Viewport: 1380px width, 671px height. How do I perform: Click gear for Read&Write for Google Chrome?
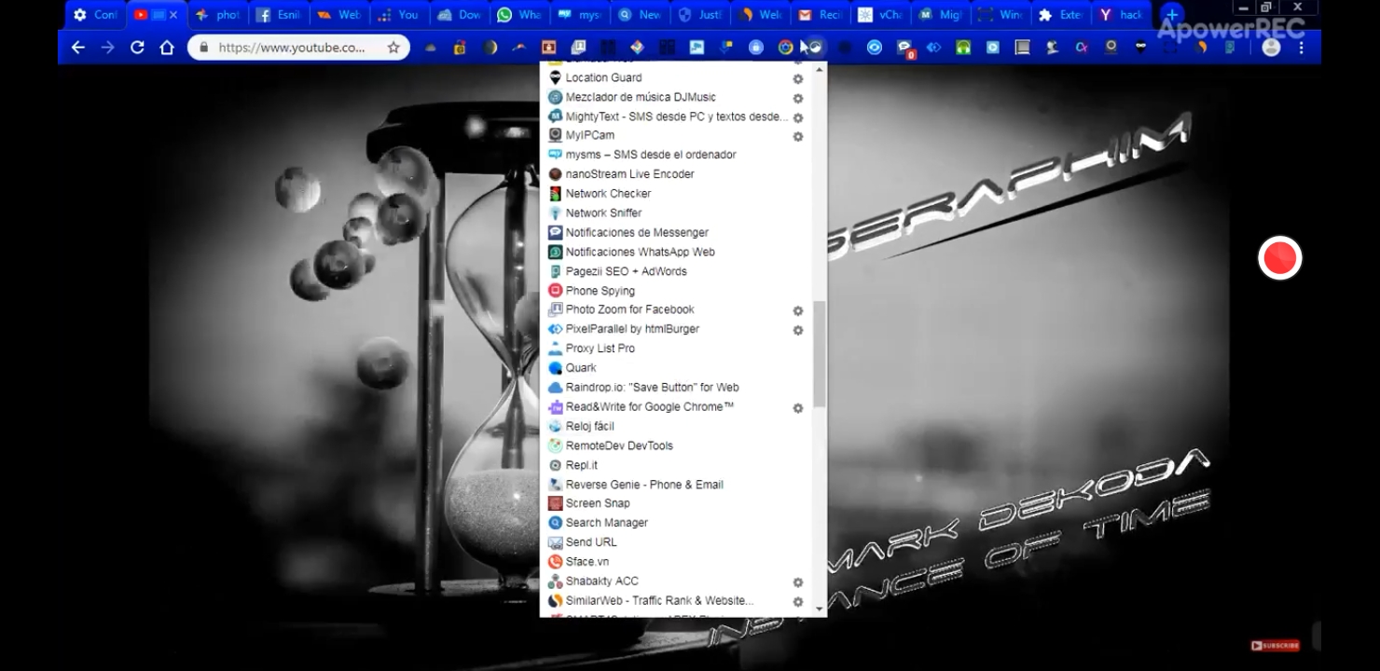[798, 408]
